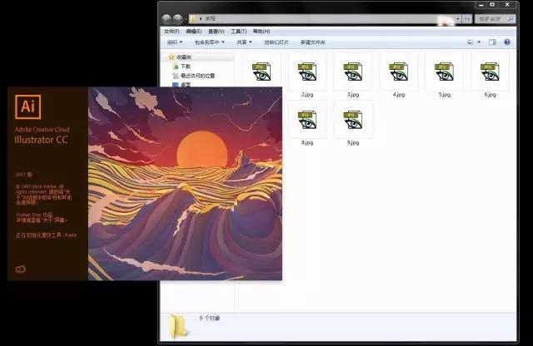Viewport: 533px width, 346px height.
Task: Select the 2.jpg file icon
Action: tap(307, 72)
